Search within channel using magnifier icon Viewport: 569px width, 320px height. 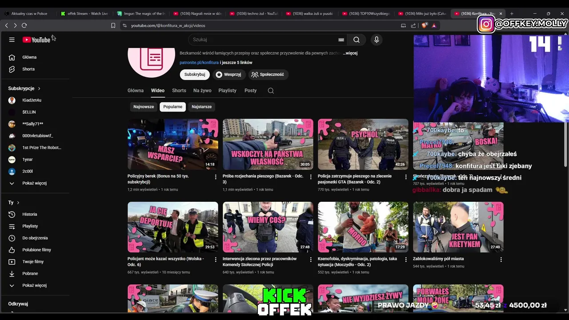[271, 91]
